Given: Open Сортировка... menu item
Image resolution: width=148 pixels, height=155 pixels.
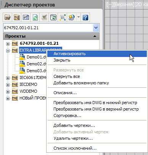Looking at the screenshot, I should click(97, 115).
